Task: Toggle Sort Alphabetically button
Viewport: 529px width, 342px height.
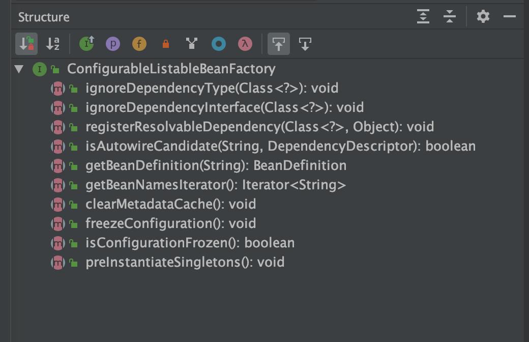Action: coord(53,44)
